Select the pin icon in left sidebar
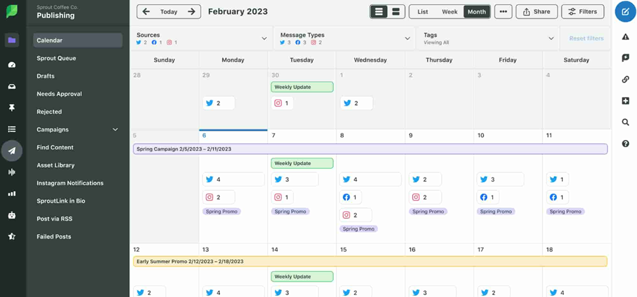 click(x=12, y=108)
